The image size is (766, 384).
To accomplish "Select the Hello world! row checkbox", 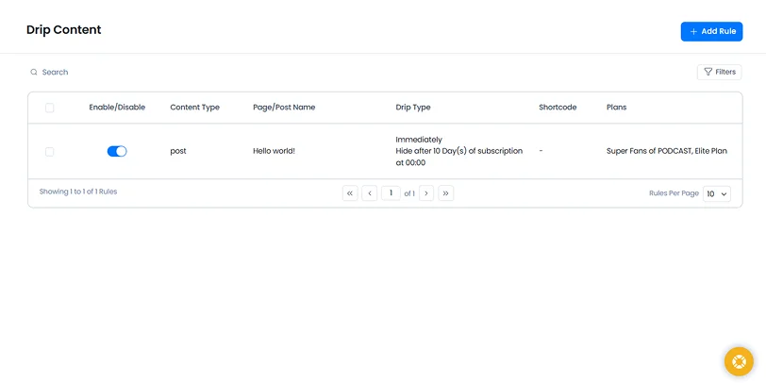I will [x=50, y=151].
